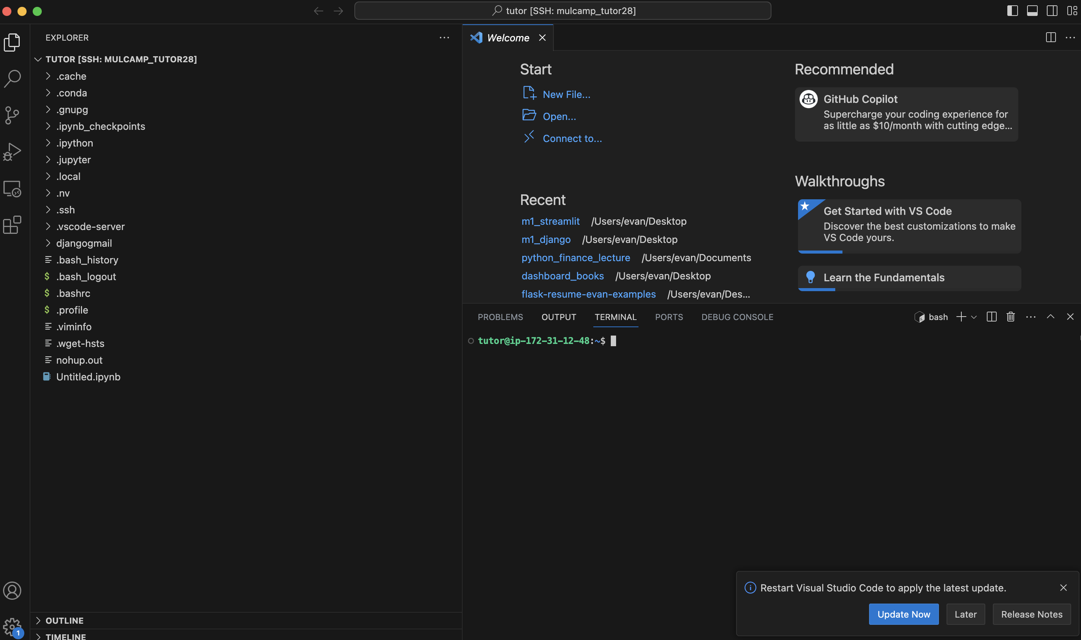Click the new terminal plus icon
Image resolution: width=1081 pixels, height=640 pixels.
[961, 317]
